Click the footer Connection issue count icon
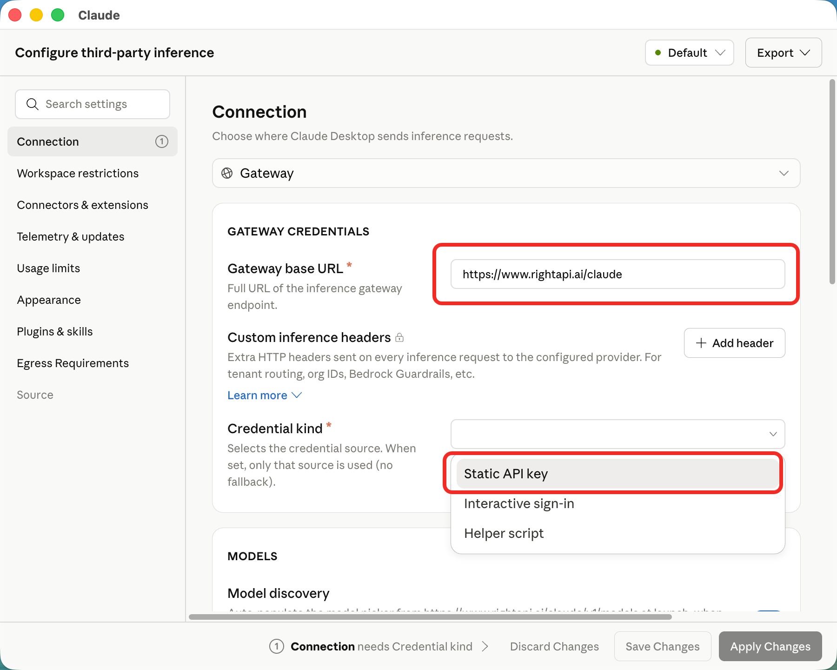This screenshot has height=670, width=837. click(277, 646)
